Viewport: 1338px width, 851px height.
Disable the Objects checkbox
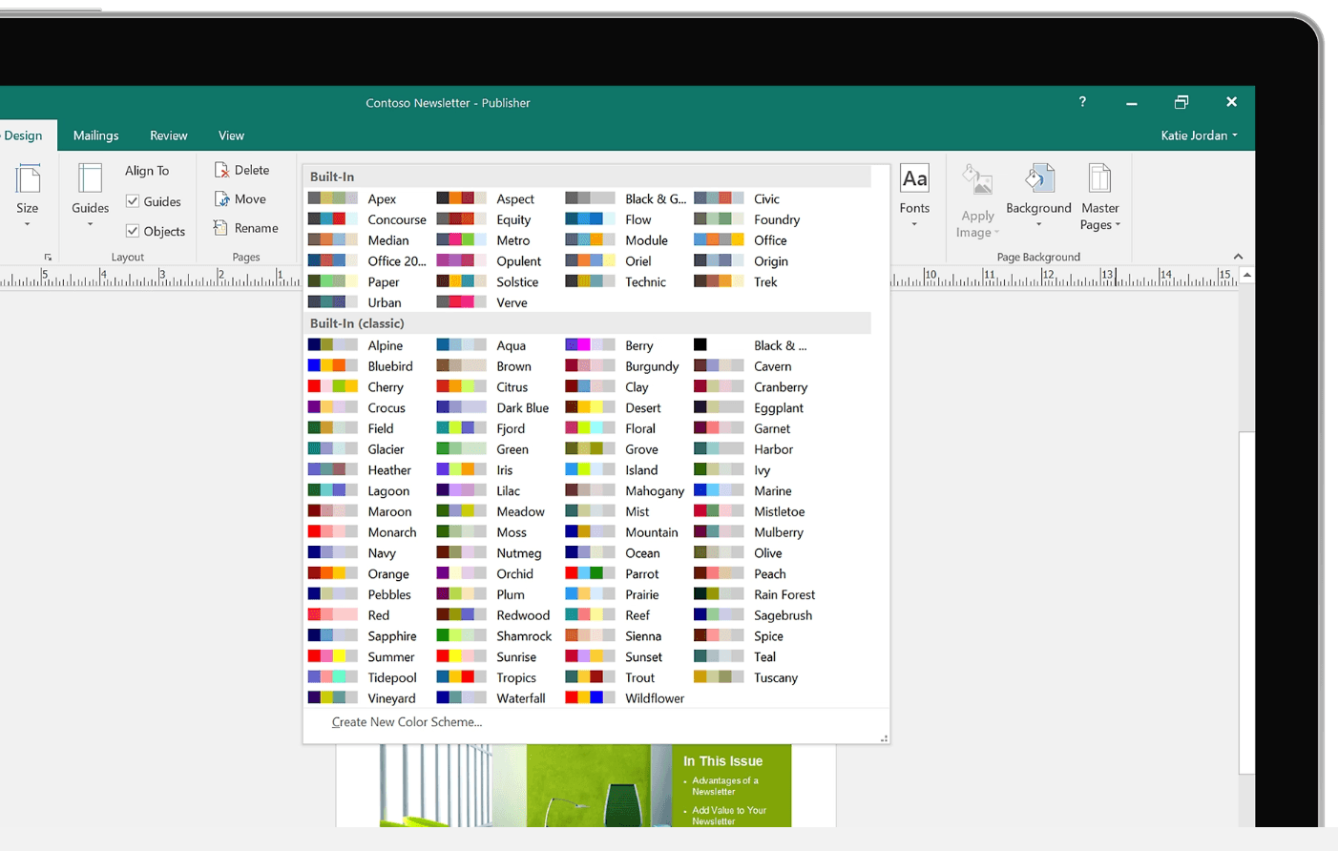click(135, 231)
